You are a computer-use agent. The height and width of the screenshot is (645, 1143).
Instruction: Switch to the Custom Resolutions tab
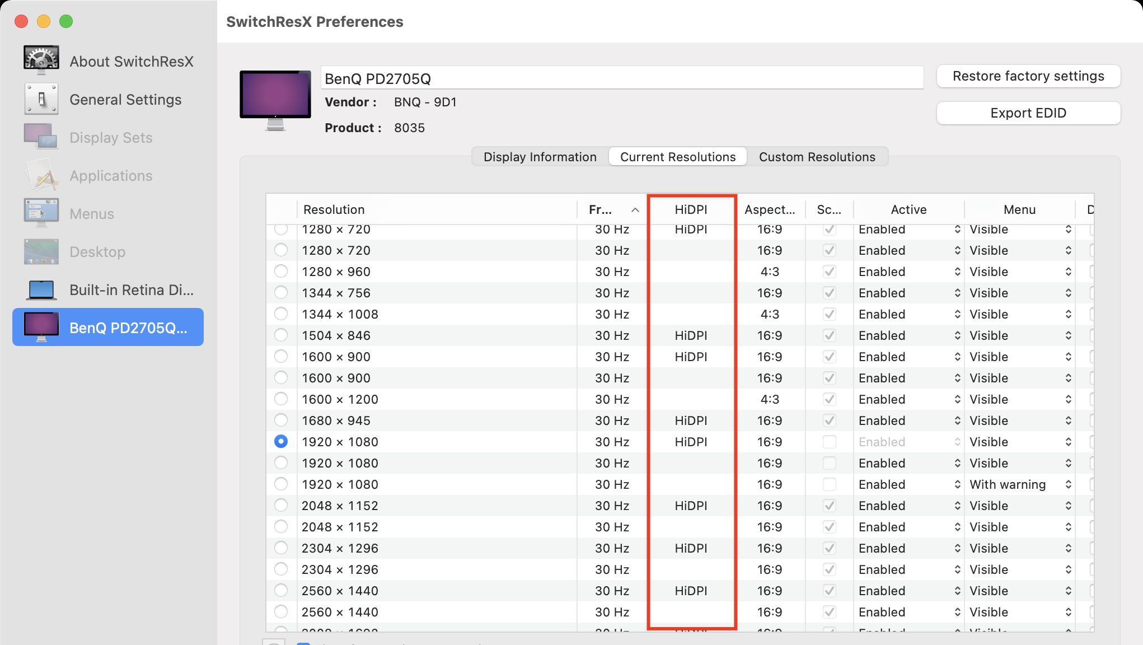817,157
